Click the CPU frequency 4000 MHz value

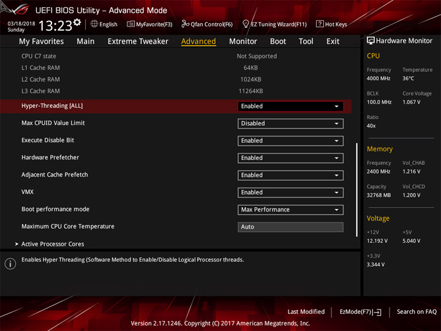(x=379, y=78)
